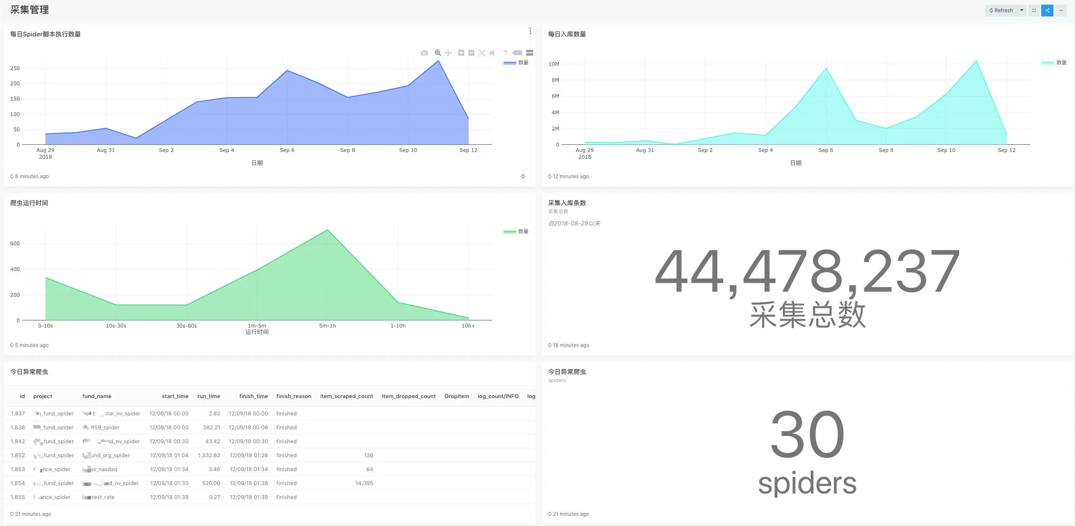Select the chart Zoom tool magnifier
1075x526 pixels.
(438, 53)
